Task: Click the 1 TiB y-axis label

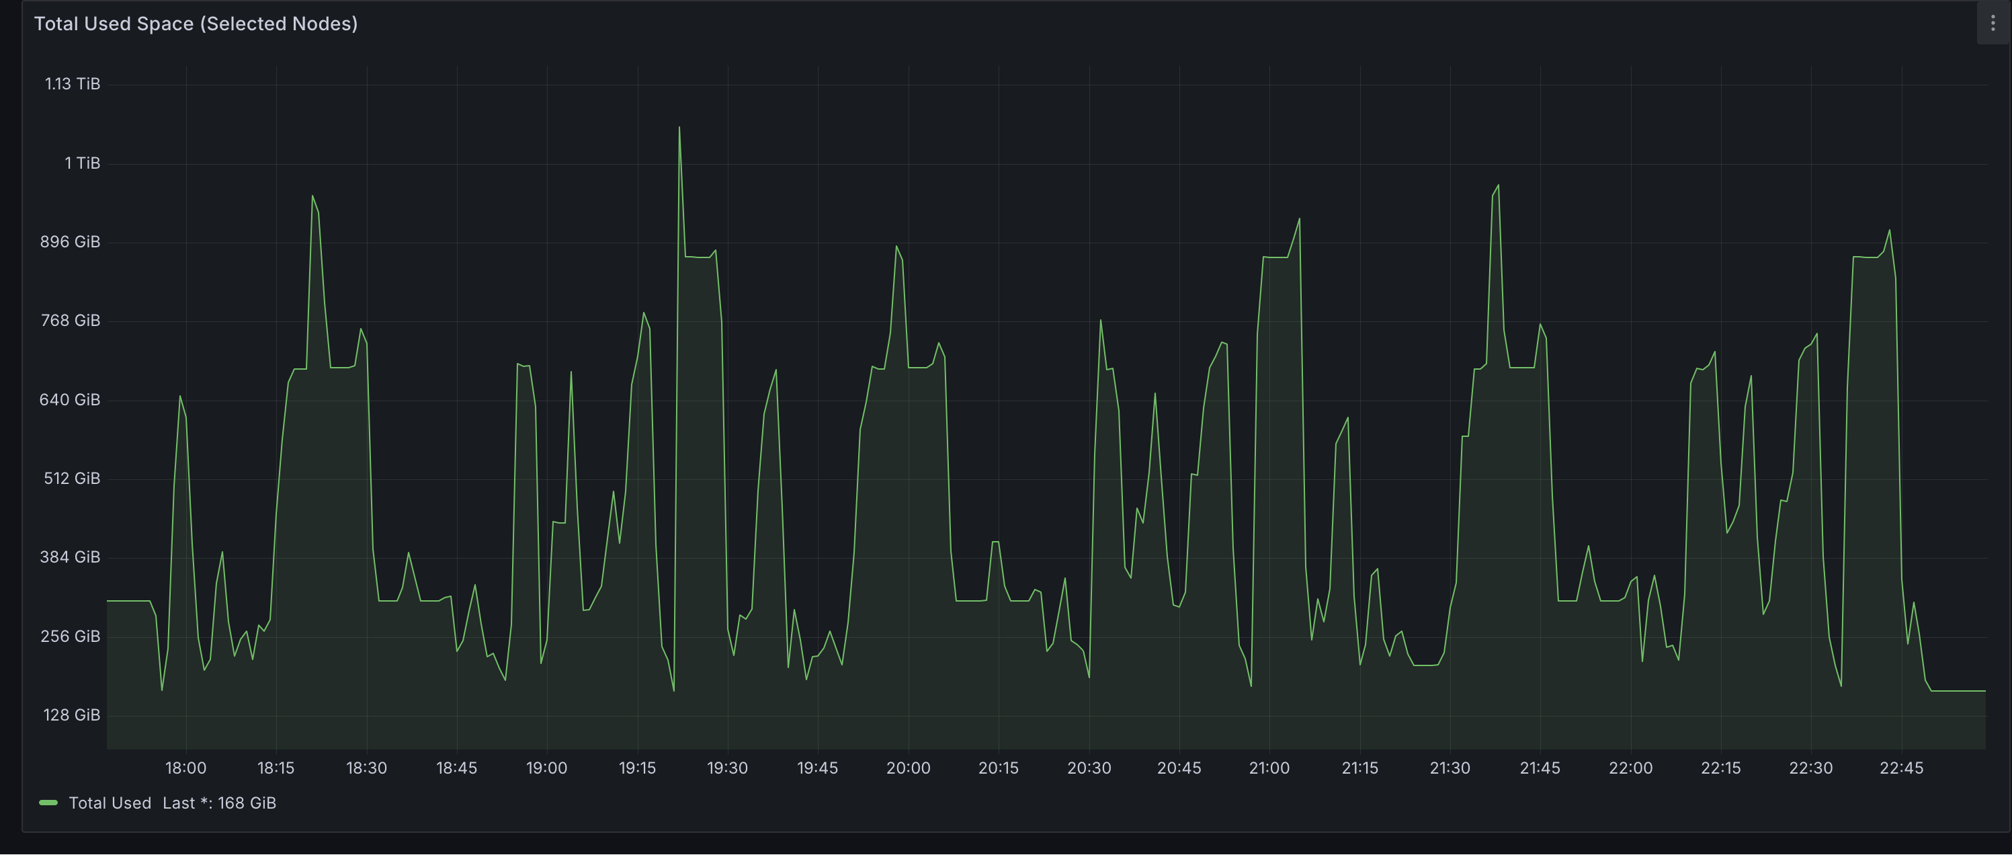Action: [82, 163]
